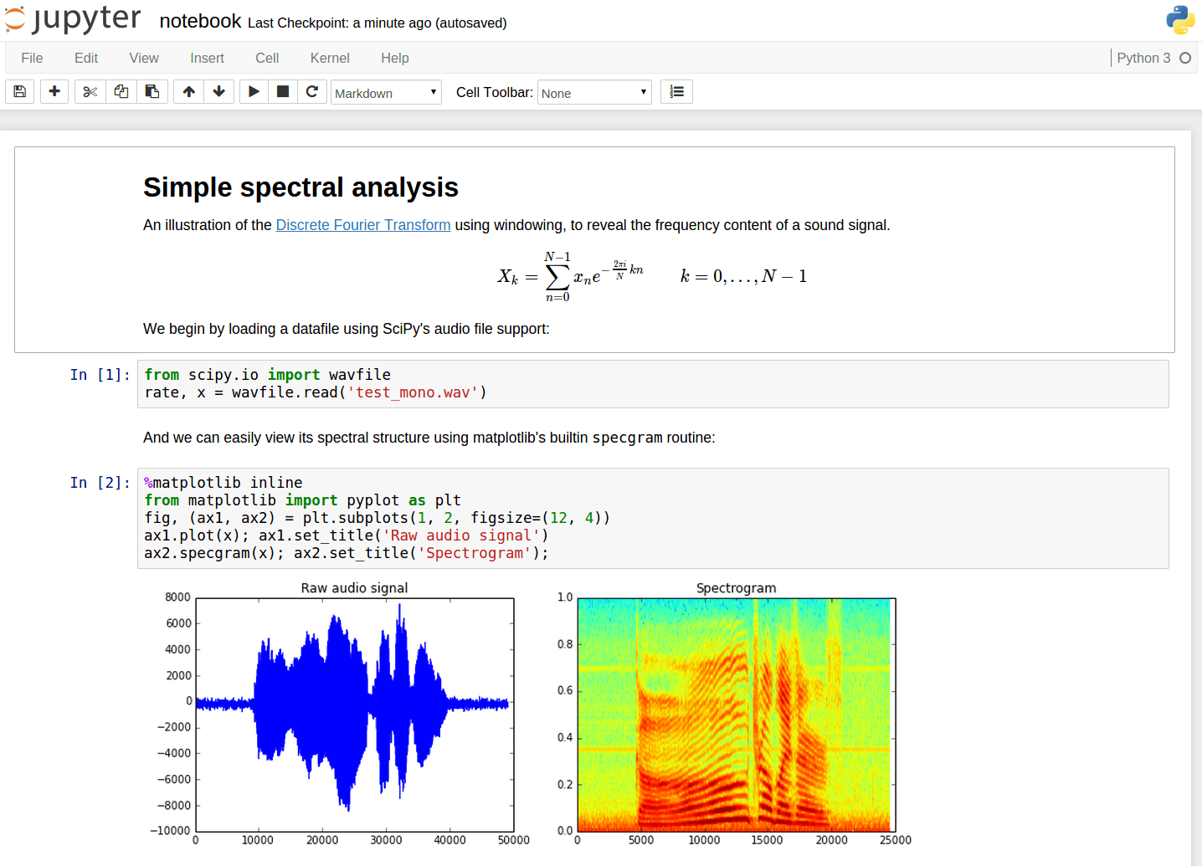
Task: Open the Edit menu
Action: [86, 58]
